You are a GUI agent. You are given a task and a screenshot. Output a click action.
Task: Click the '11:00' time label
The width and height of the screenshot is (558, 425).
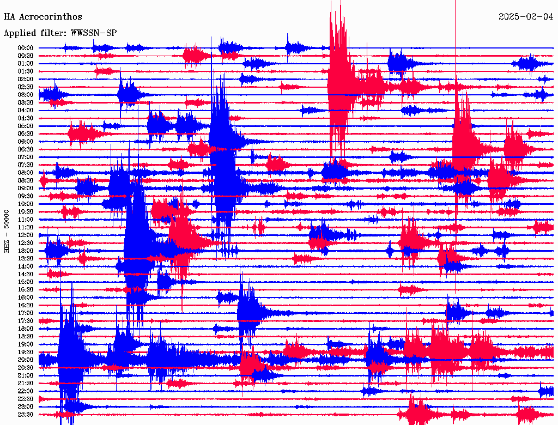point(25,220)
